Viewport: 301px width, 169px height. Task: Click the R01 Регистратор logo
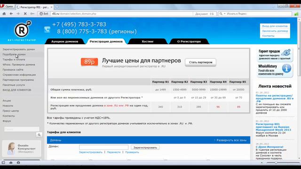(x=22, y=31)
